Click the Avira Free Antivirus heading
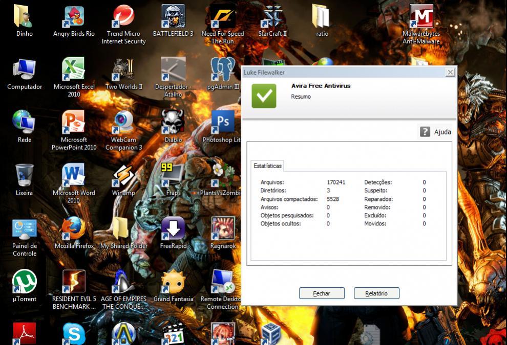 click(x=321, y=86)
